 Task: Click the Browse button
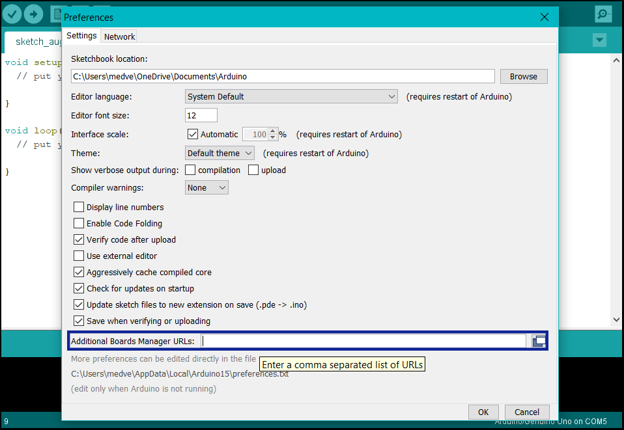pos(524,77)
